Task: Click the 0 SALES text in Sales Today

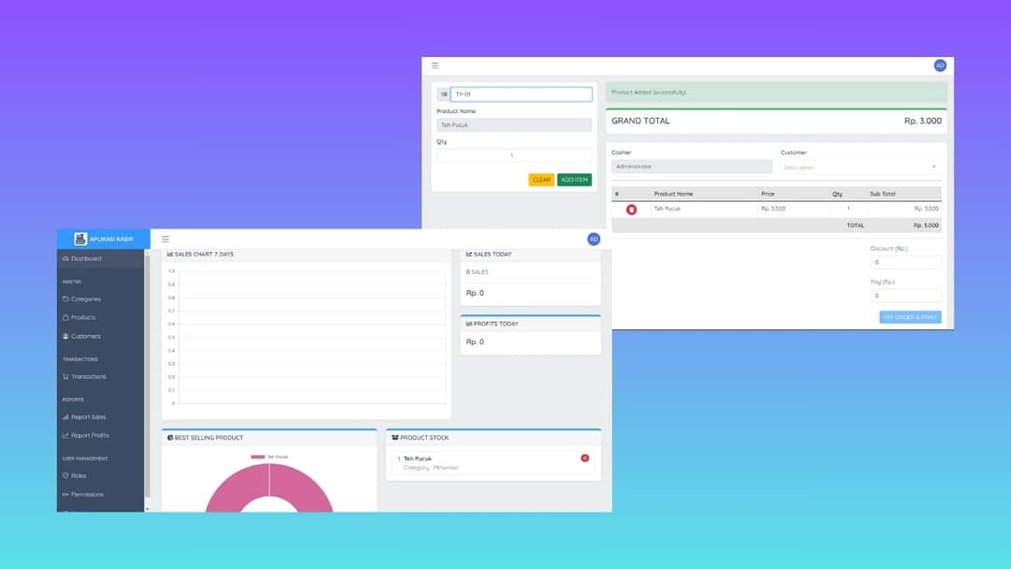Action: (x=477, y=272)
